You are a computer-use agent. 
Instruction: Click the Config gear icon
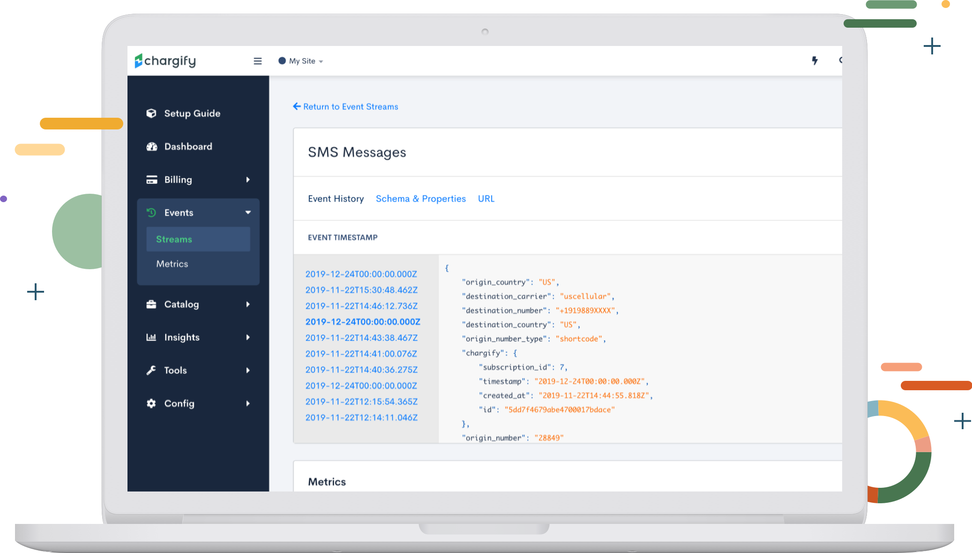(x=151, y=403)
